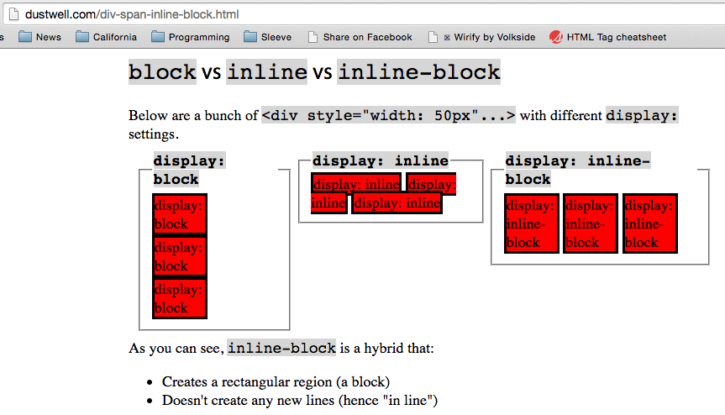Viewport: 725px width, 415px height.
Task: Expand the Sleeve bookmarks folder
Action: coord(268,37)
